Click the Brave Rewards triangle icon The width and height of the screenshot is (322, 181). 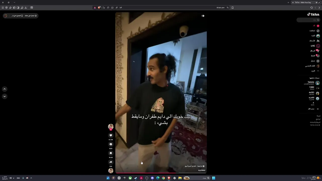click(95, 8)
